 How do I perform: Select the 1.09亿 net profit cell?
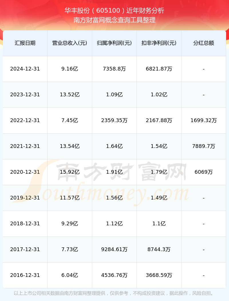pos(114,95)
